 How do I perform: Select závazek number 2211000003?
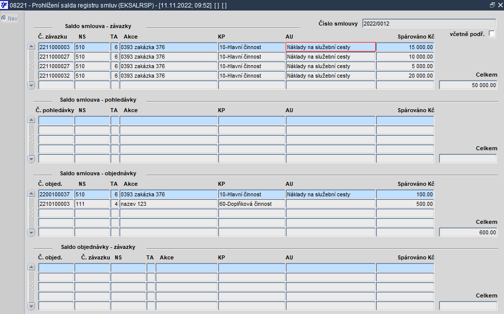56,47
